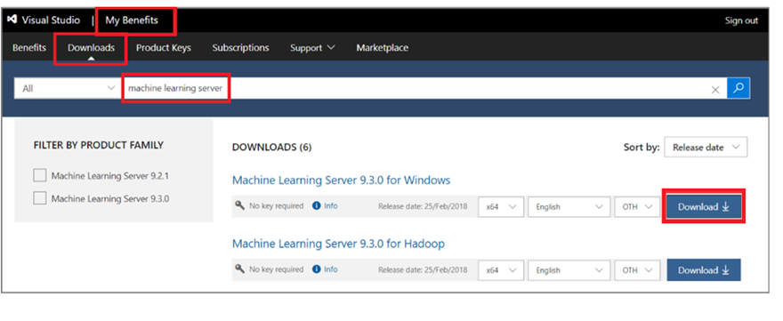Click the Visual Studio logo icon

(12, 20)
